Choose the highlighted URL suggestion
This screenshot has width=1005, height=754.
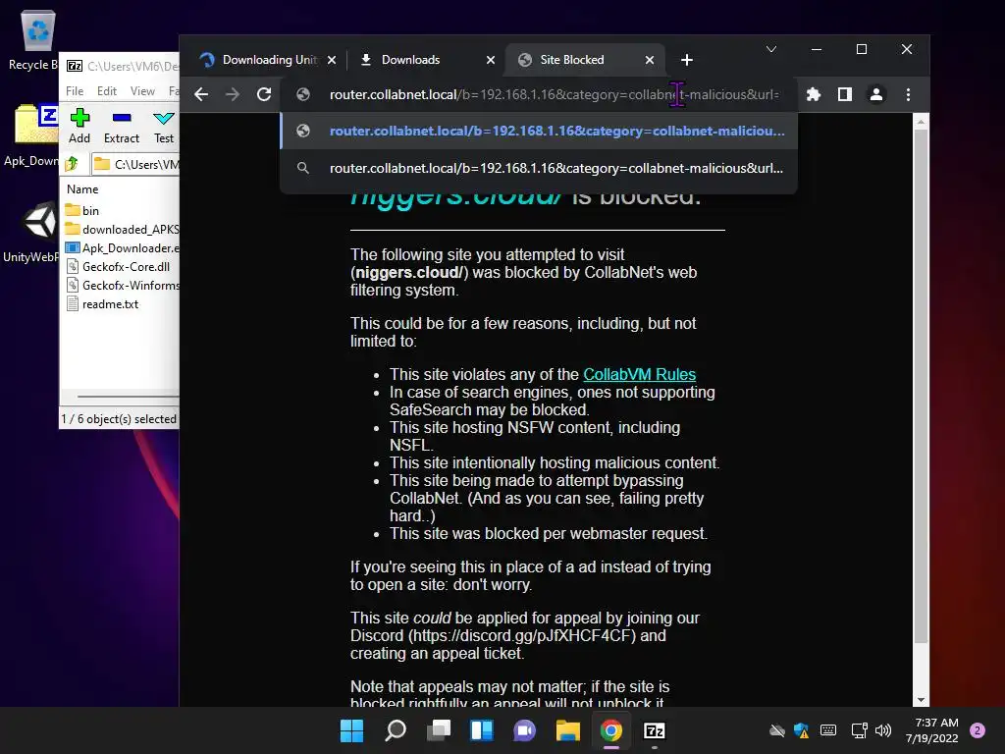539,131
